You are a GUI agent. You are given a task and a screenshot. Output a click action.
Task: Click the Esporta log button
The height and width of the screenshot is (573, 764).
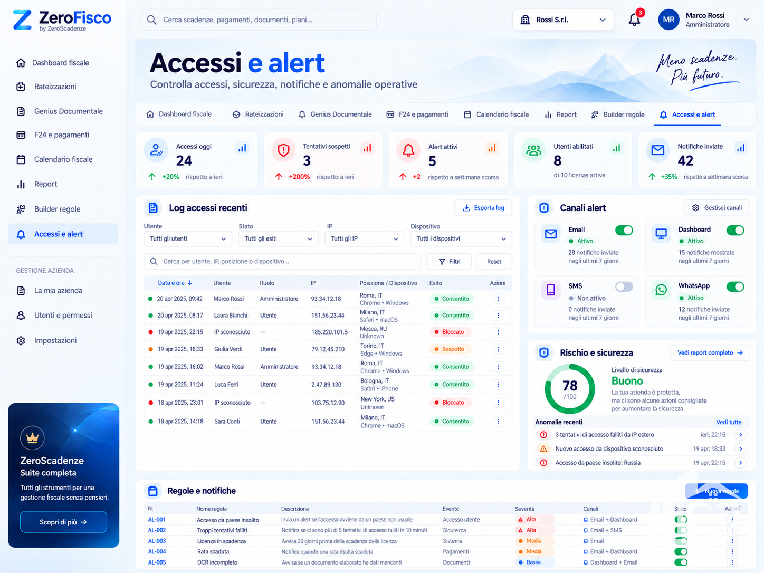[x=483, y=208]
